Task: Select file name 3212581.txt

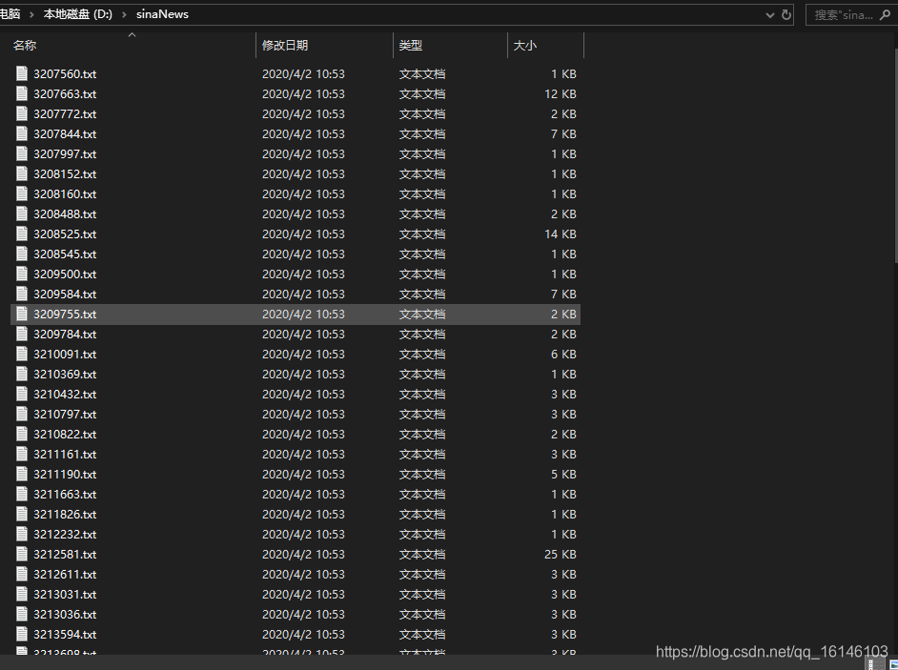Action: 65,555
